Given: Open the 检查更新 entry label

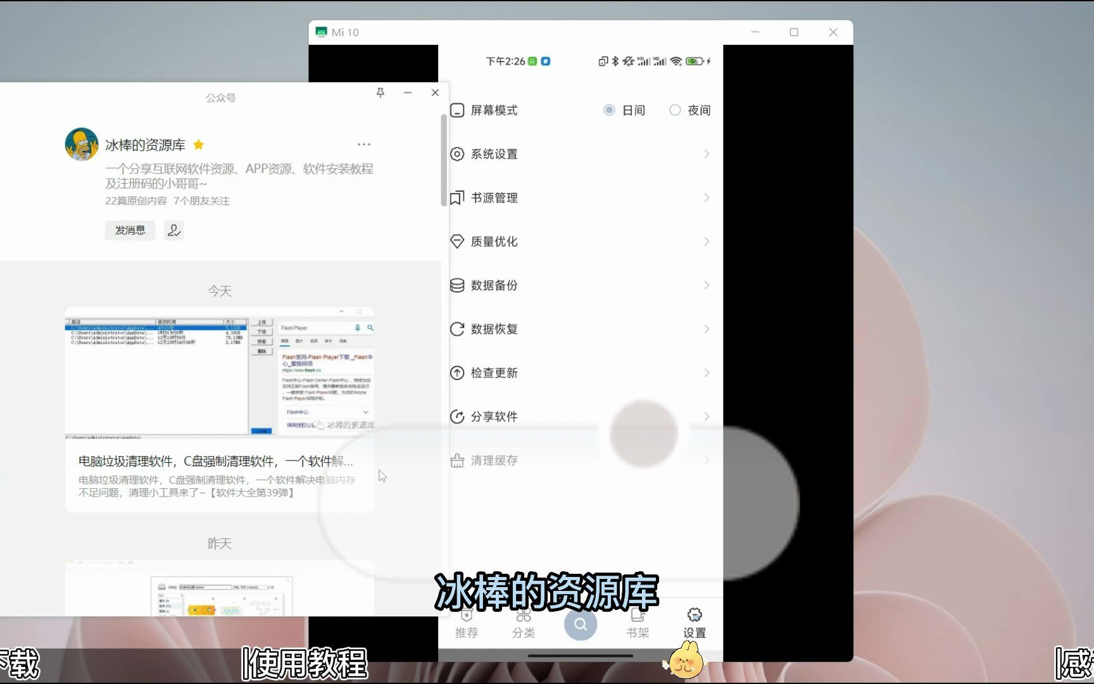Looking at the screenshot, I should [x=494, y=372].
